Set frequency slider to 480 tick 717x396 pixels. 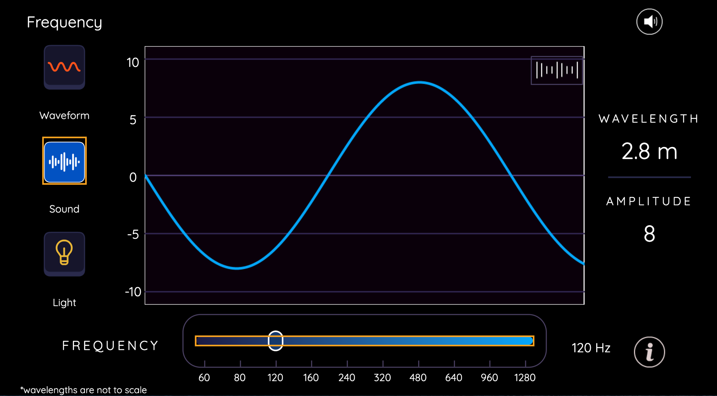(418, 341)
